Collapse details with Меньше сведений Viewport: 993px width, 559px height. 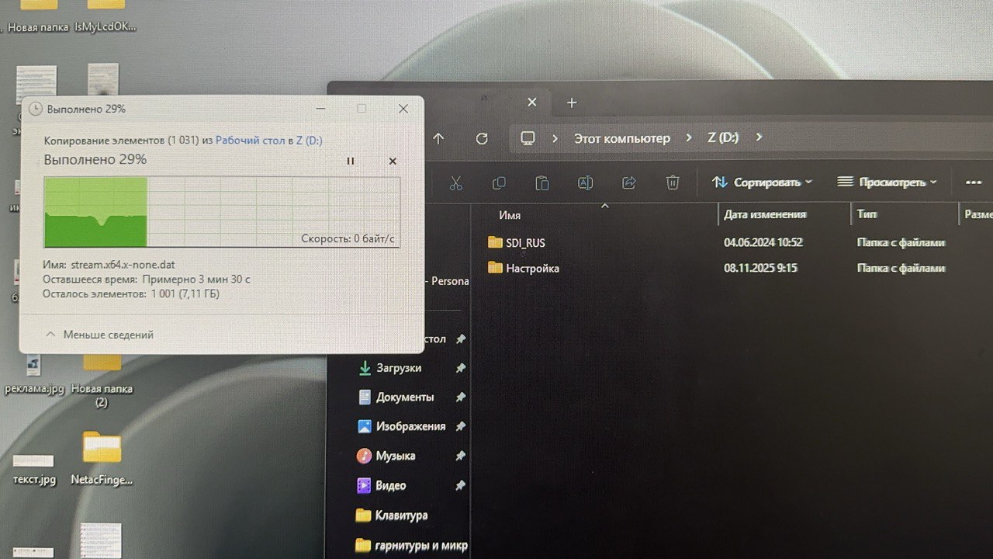[99, 335]
